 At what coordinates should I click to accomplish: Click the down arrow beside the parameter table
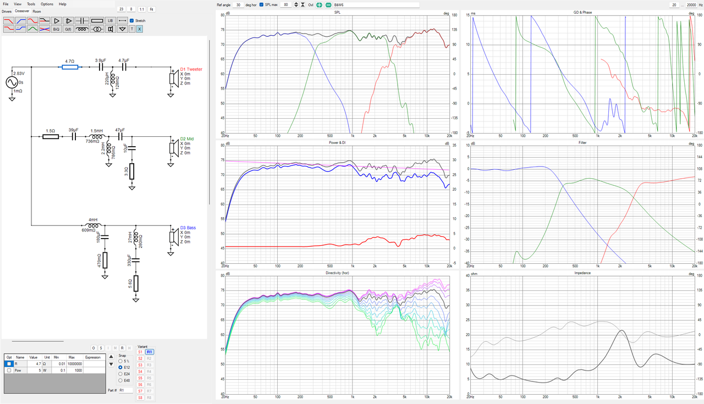click(111, 364)
